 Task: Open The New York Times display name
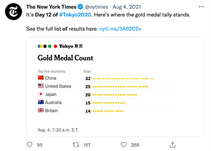tap(51, 7)
